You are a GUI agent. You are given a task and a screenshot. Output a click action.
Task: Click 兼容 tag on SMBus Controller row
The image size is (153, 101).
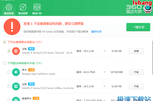(x=31, y=84)
